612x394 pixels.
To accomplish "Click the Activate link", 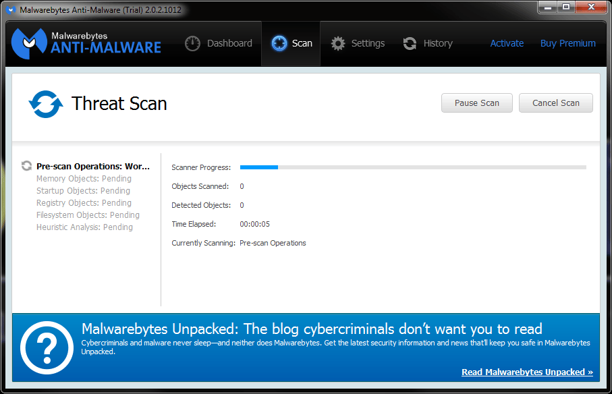I will (x=507, y=43).
